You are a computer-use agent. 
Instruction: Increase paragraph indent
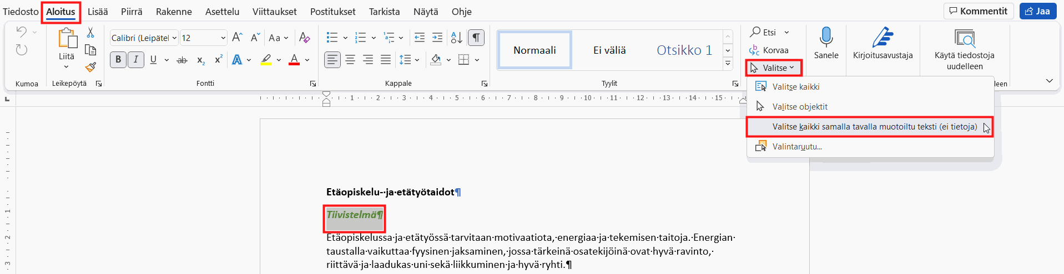click(437, 37)
